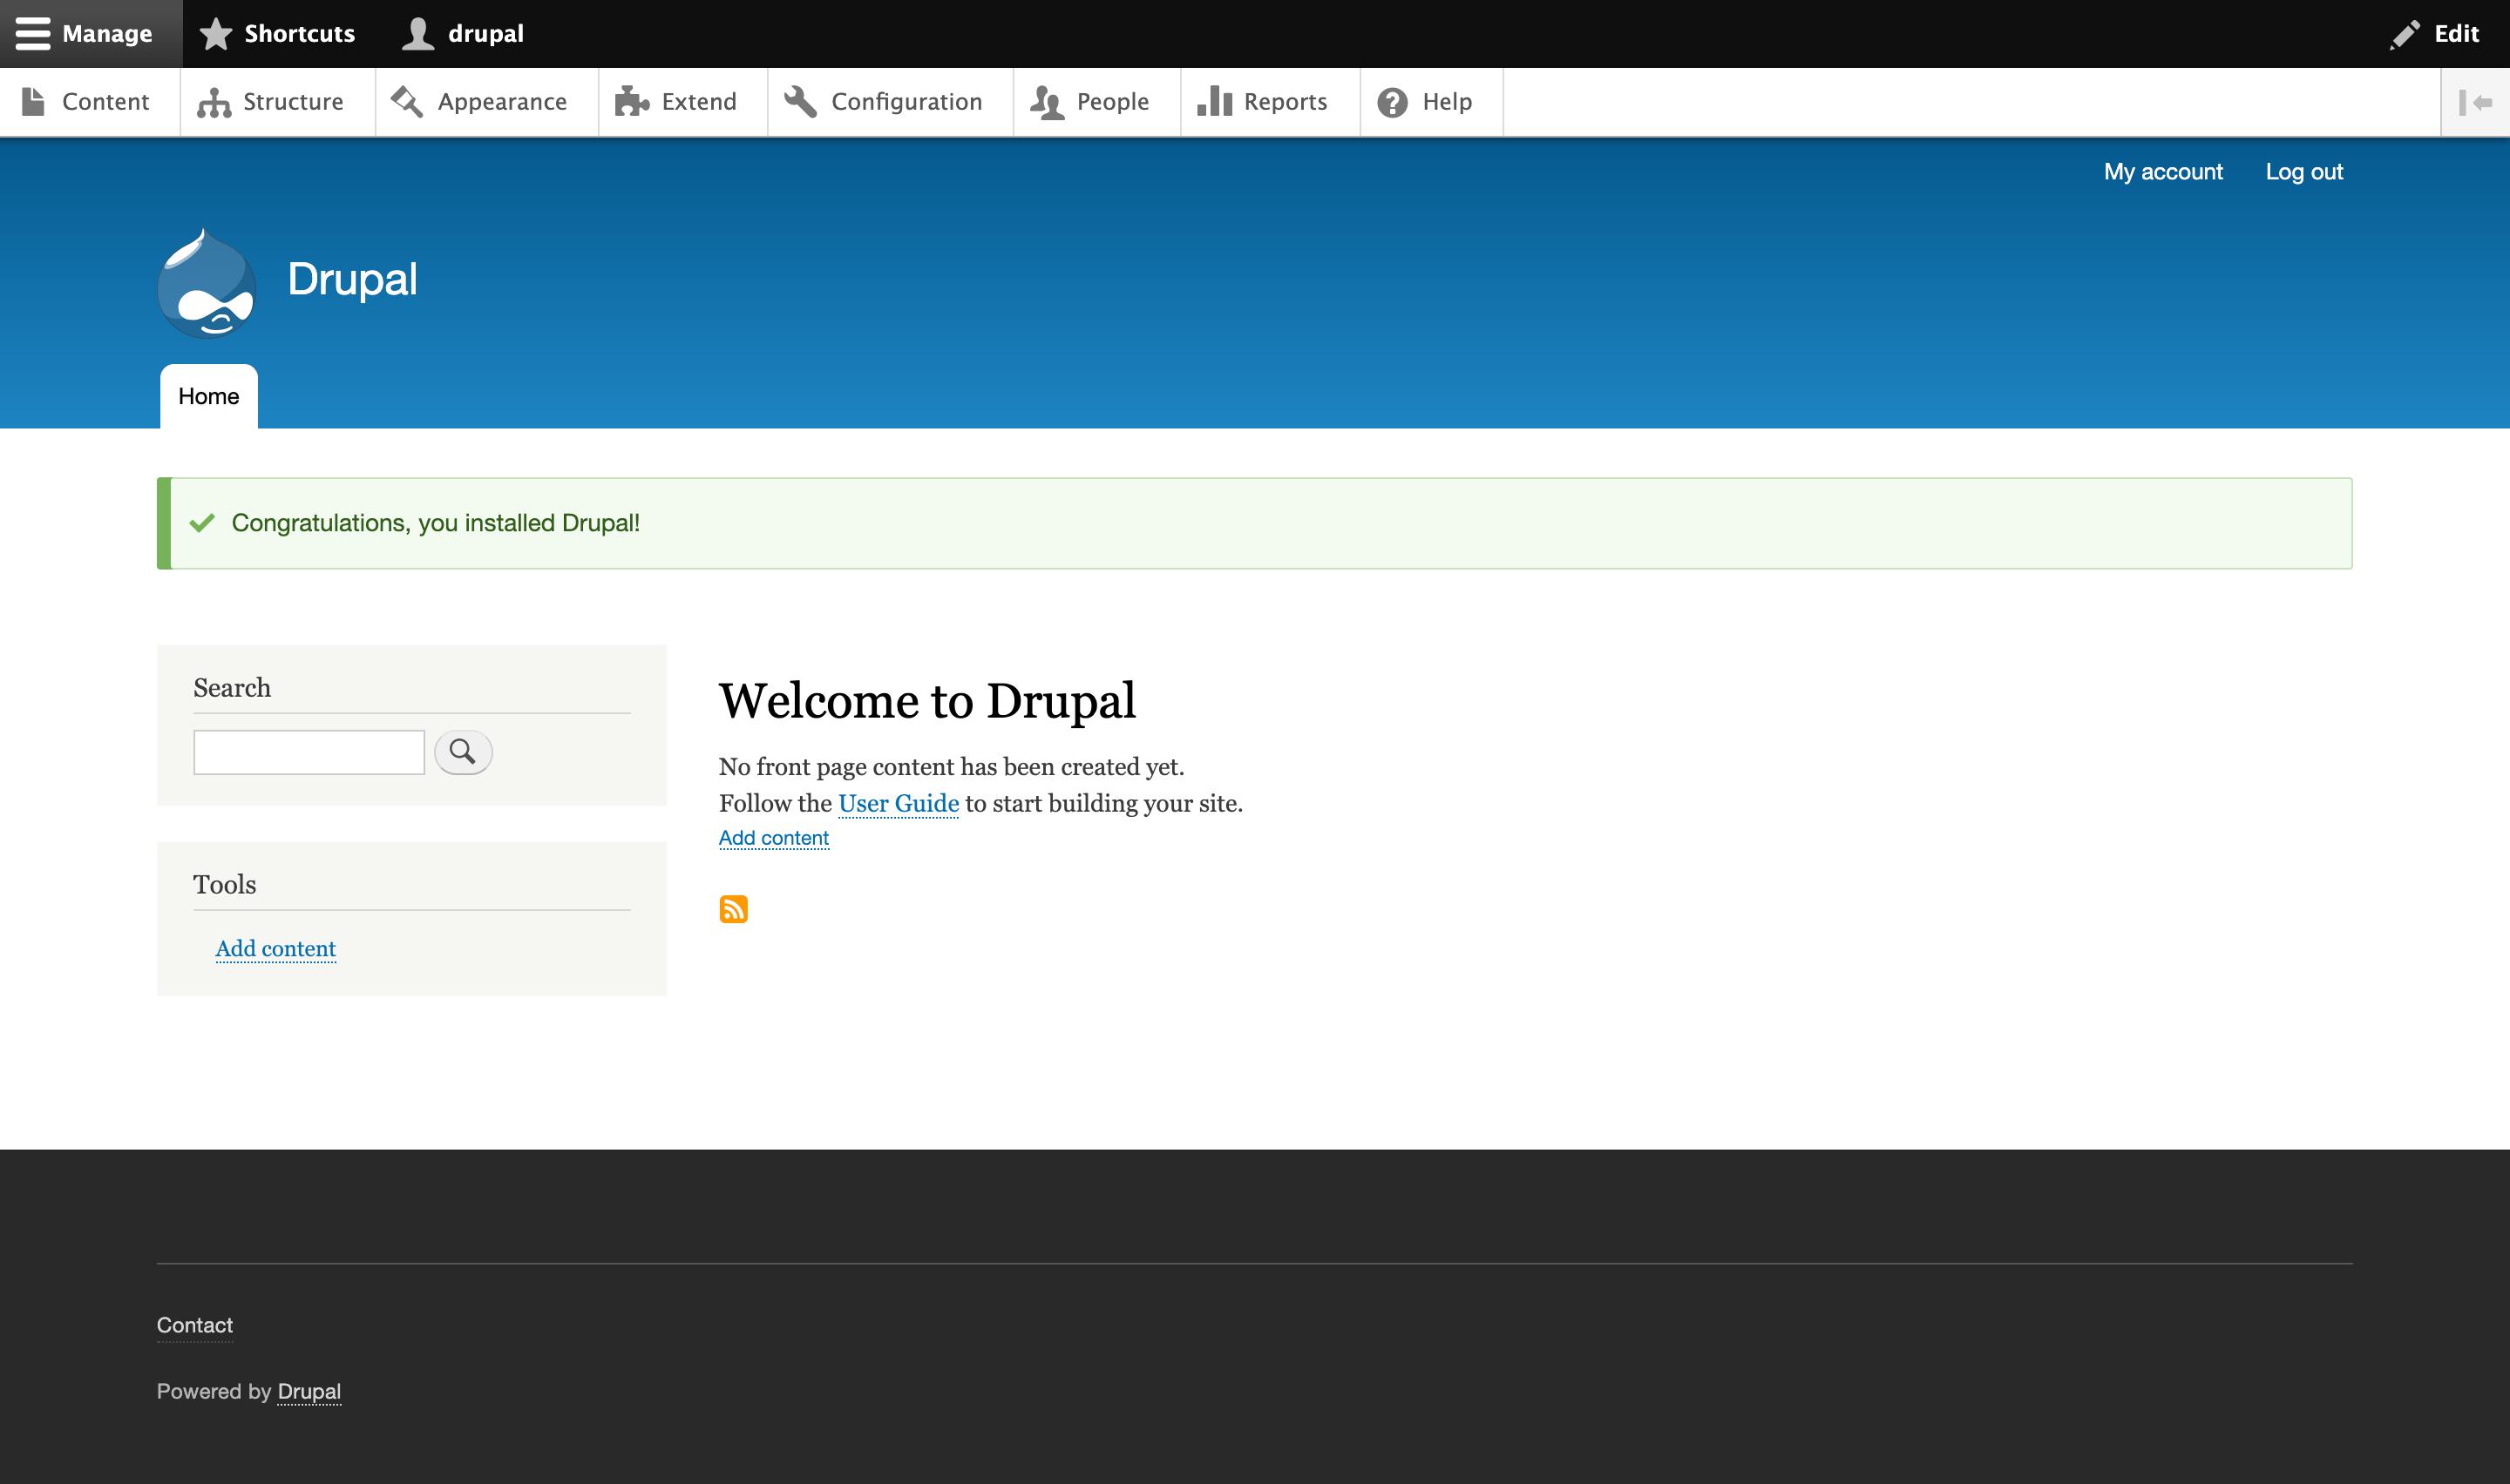Subscribe via the orange RSS feed icon

[733, 909]
